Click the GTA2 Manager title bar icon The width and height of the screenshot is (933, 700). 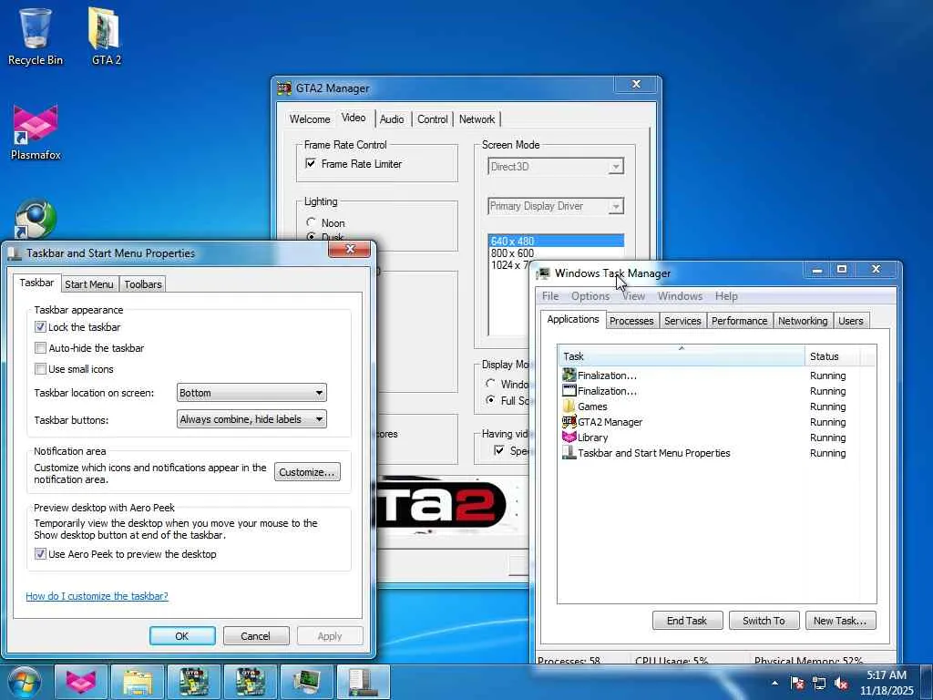pyautogui.click(x=284, y=88)
